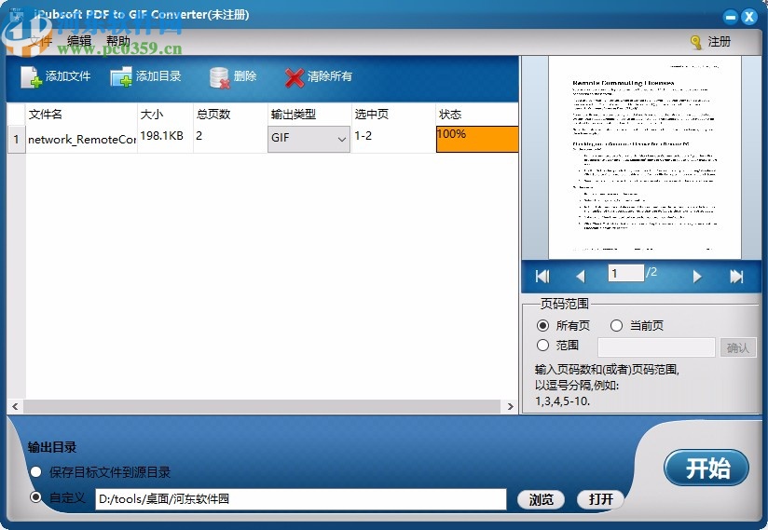Click the File Name (文件名) column header
Screen dimensions: 768x530
pyautogui.click(x=81, y=115)
